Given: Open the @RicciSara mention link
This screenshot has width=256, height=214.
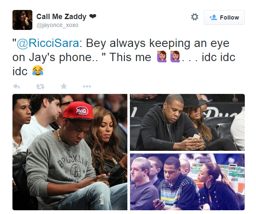Looking at the screenshot, I should click(x=48, y=43).
